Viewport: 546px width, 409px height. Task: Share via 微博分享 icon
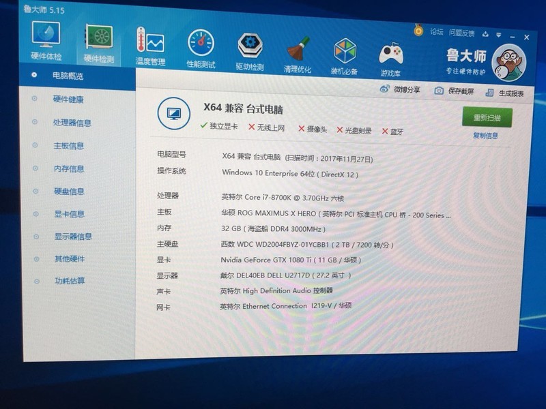tap(400, 89)
